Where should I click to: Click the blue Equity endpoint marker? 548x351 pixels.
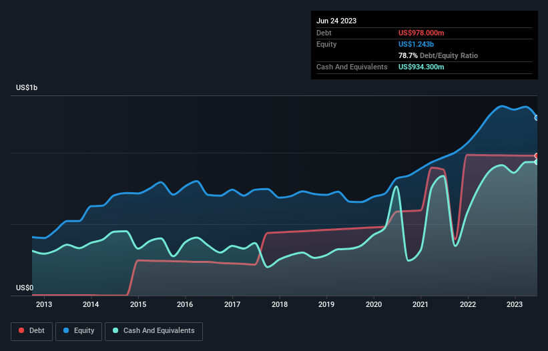click(x=537, y=118)
